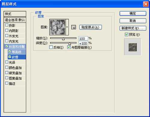Enable the 内阴影 checkbox
This screenshot has width=150, height=117.
[x=7, y=30]
